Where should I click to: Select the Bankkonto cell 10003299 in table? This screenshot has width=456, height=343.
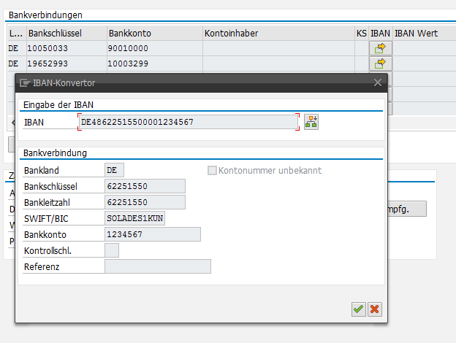pos(153,63)
